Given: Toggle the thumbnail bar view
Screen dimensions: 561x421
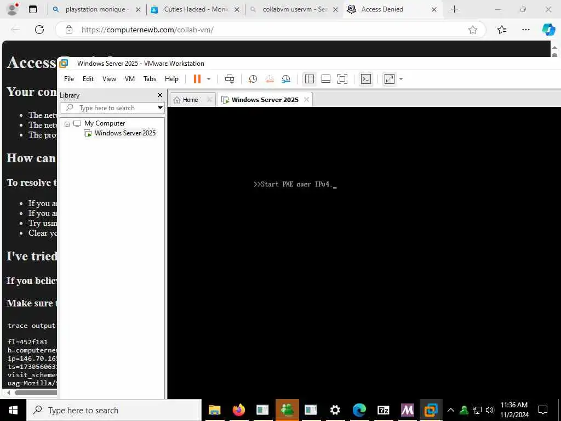Looking at the screenshot, I should 326,79.
